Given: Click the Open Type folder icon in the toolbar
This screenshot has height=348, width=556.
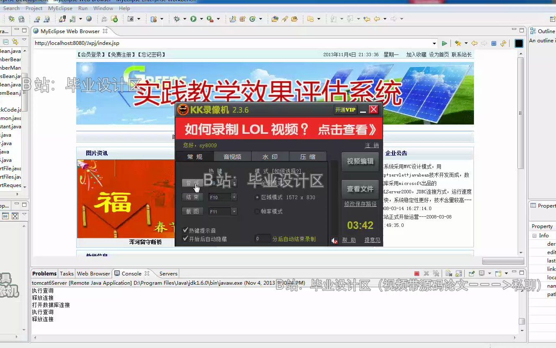Looking at the screenshot, I should pos(275,19).
